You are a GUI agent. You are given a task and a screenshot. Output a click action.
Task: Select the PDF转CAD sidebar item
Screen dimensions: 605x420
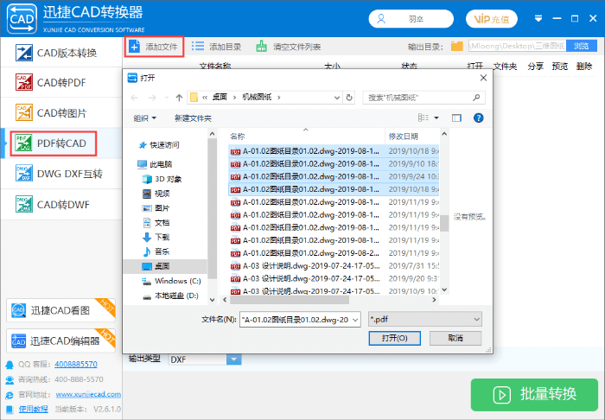point(61,143)
